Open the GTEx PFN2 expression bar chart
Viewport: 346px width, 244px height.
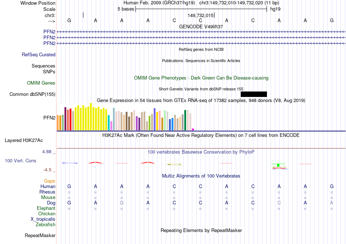[x=125, y=117]
